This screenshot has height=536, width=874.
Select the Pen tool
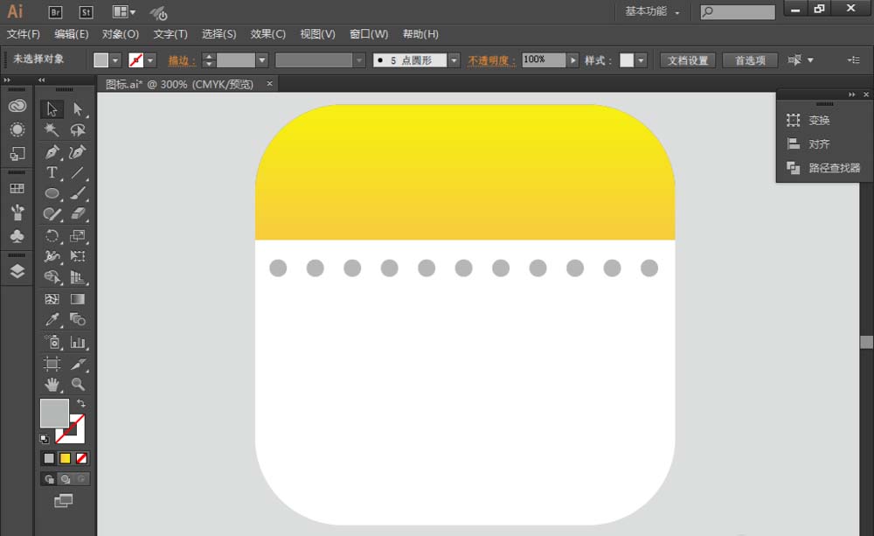point(52,151)
